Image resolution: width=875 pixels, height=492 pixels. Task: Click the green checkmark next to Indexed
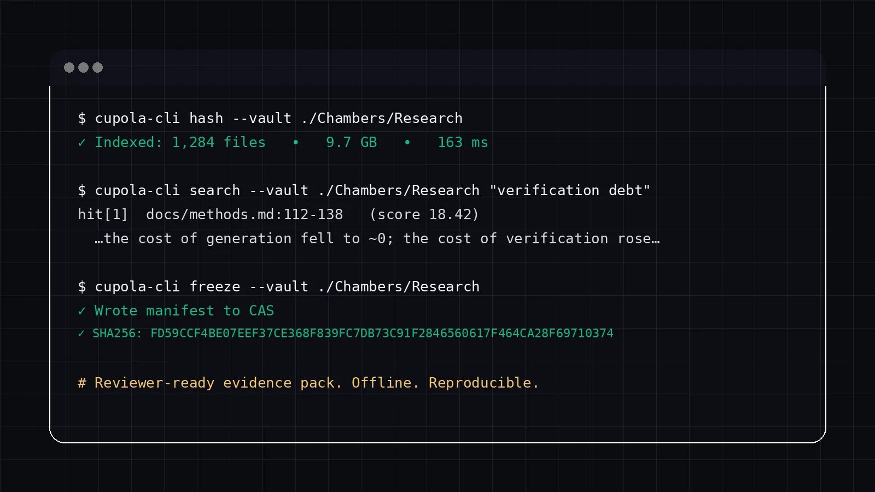(81, 142)
